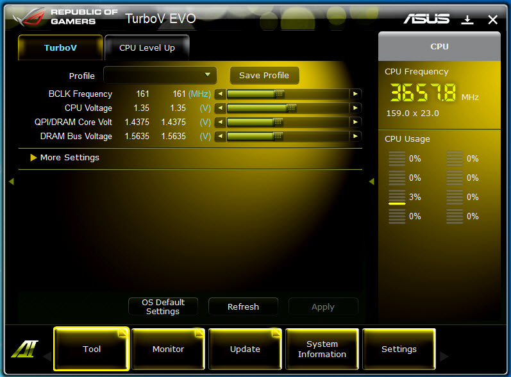Minimize to tray using the download-arrow icon

tap(467, 19)
